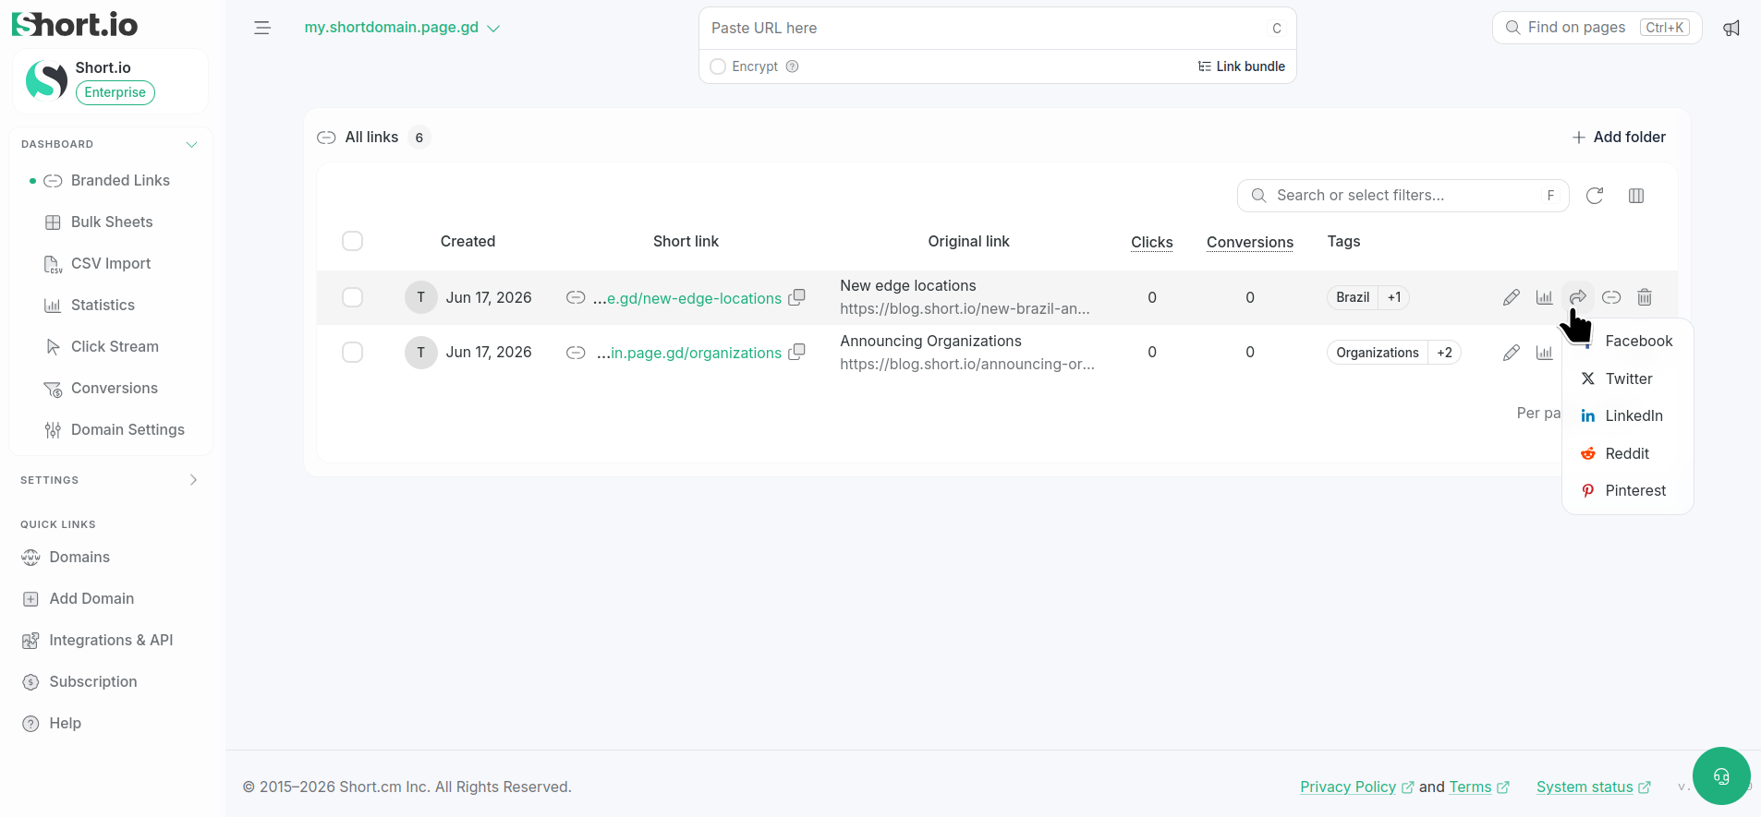
Task: Open the Privacy Policy link
Action: [1348, 787]
